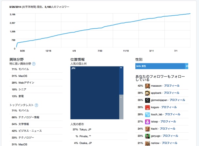Click the 3,196 value on chart y-axis

click(x=12, y=14)
